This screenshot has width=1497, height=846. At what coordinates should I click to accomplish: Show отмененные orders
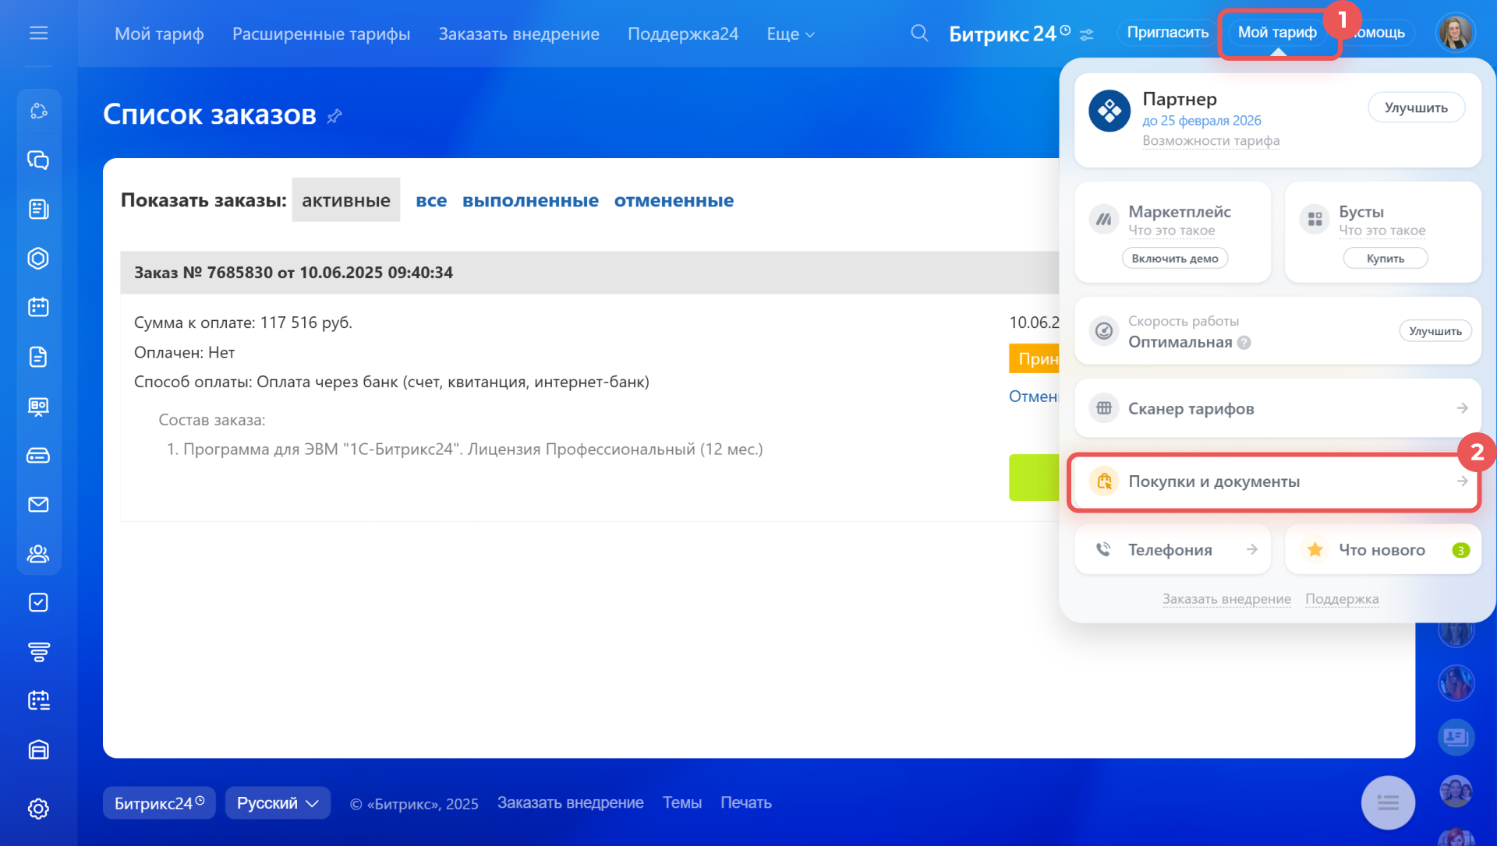674,201
